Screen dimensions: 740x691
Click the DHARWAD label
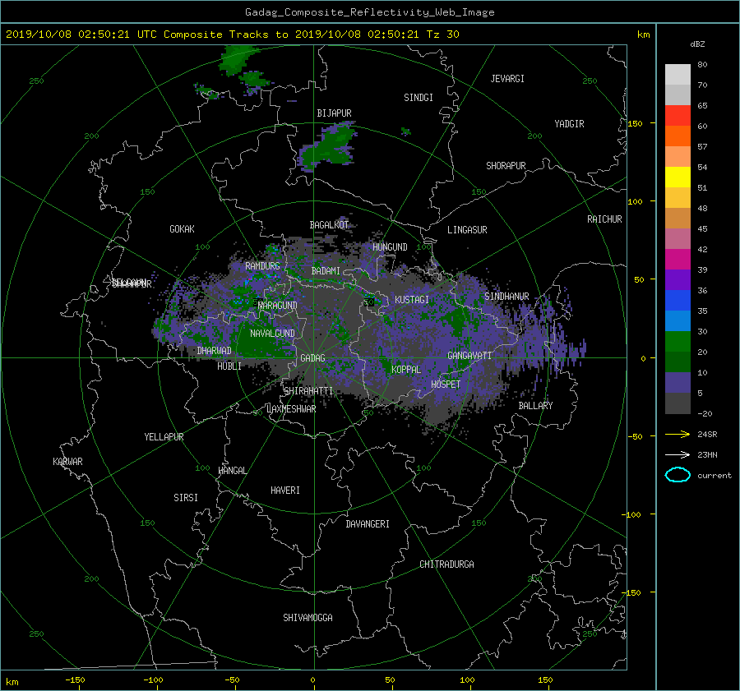(x=215, y=351)
